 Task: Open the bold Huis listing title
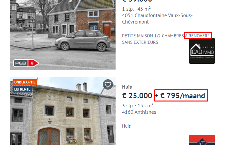(x=127, y=87)
